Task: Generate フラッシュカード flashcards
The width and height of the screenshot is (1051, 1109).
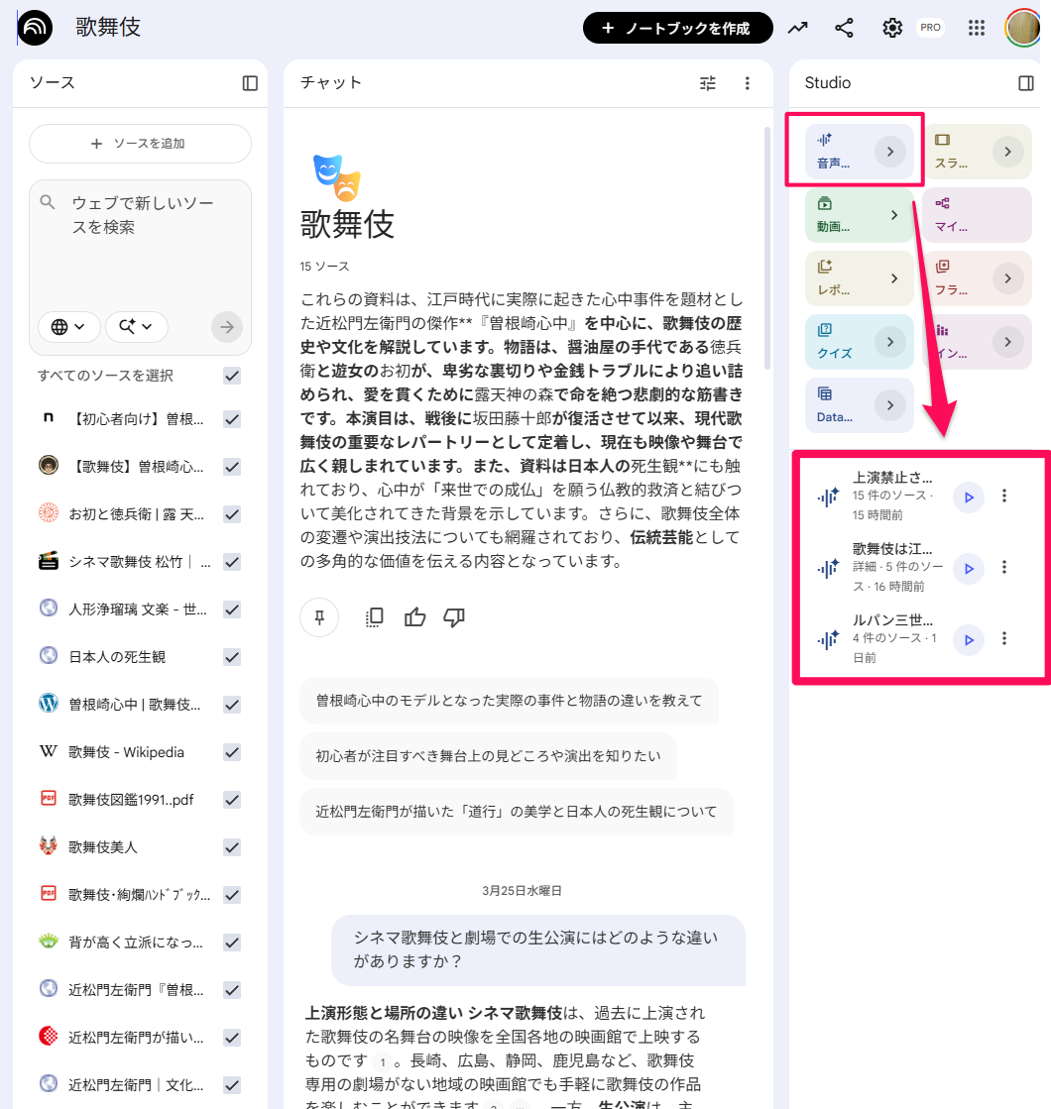Action: click(x=977, y=278)
